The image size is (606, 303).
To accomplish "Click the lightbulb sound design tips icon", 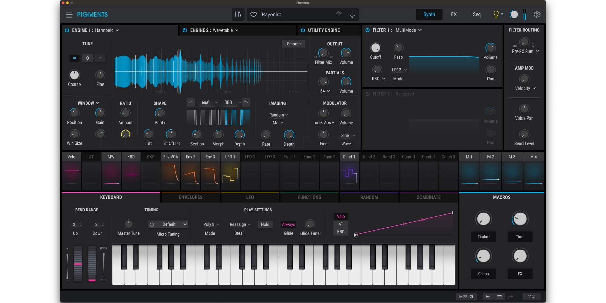I will (x=496, y=14).
